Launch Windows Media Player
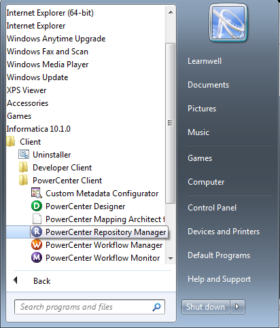The width and height of the screenshot is (280, 328). pyautogui.click(x=48, y=65)
